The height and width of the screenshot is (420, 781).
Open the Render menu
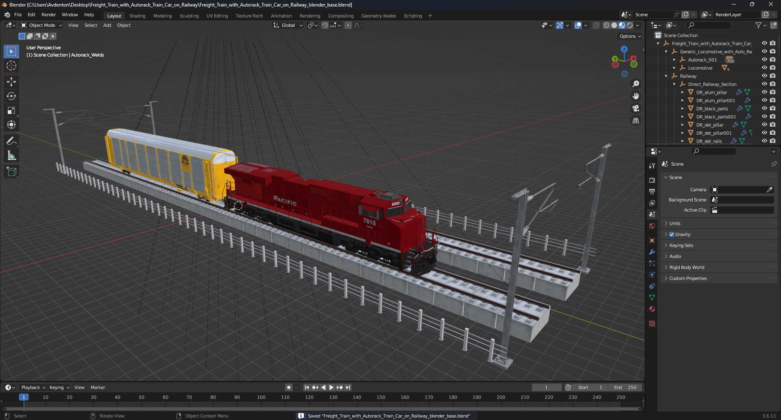48,15
